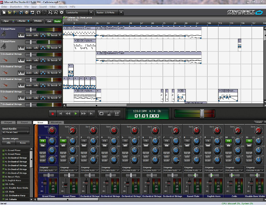Viewport: 266px width, 205px height.
Task: Open the Send-Kanäle Reverb Send dropdown
Action: pos(16,132)
